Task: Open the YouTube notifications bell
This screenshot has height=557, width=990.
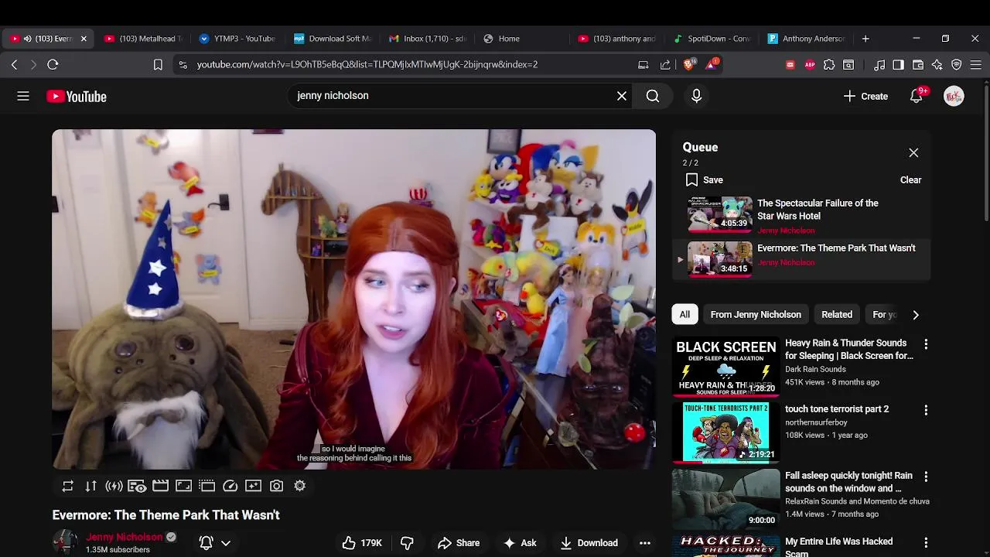Action: point(917,96)
